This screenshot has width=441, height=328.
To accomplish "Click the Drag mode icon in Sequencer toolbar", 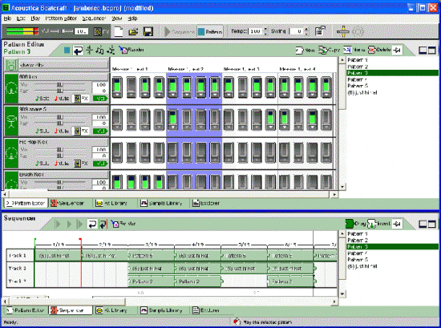I will (x=355, y=224).
